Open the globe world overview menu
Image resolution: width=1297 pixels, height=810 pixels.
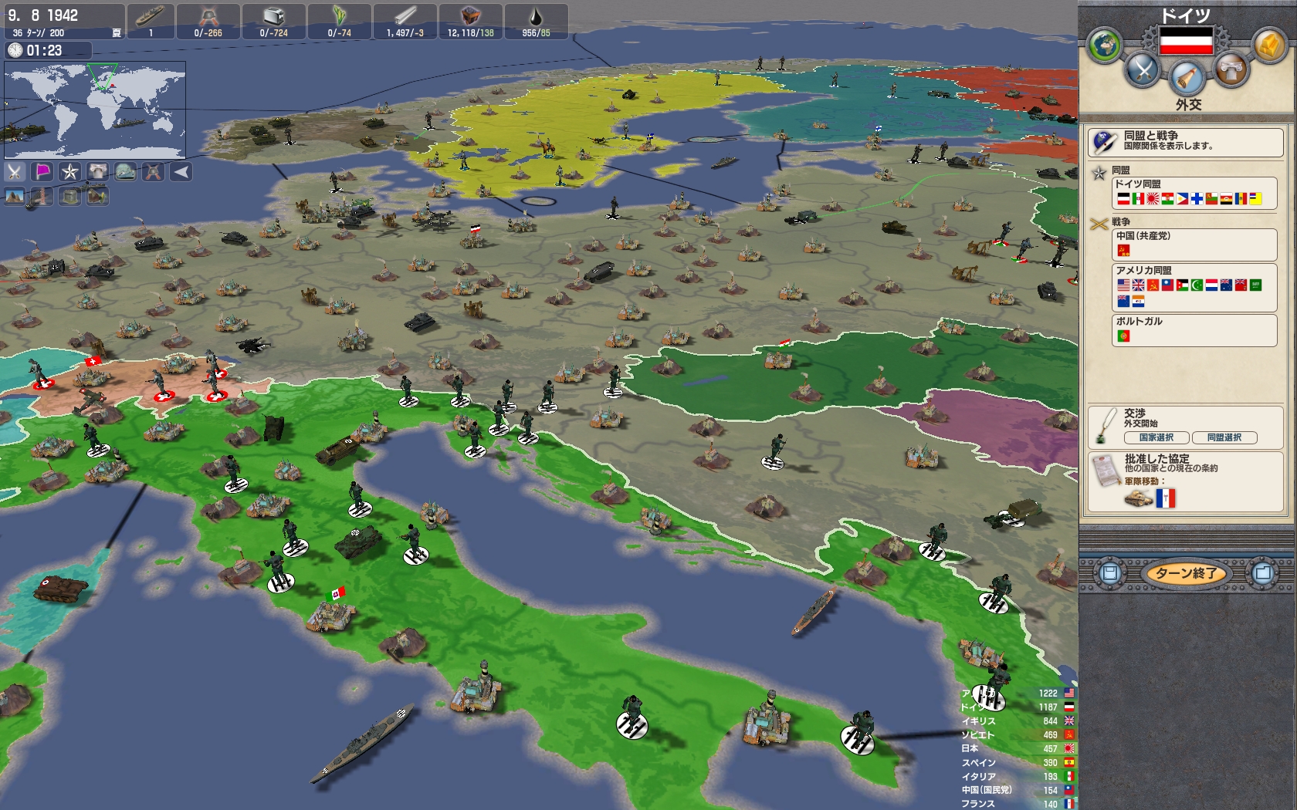(x=1105, y=46)
